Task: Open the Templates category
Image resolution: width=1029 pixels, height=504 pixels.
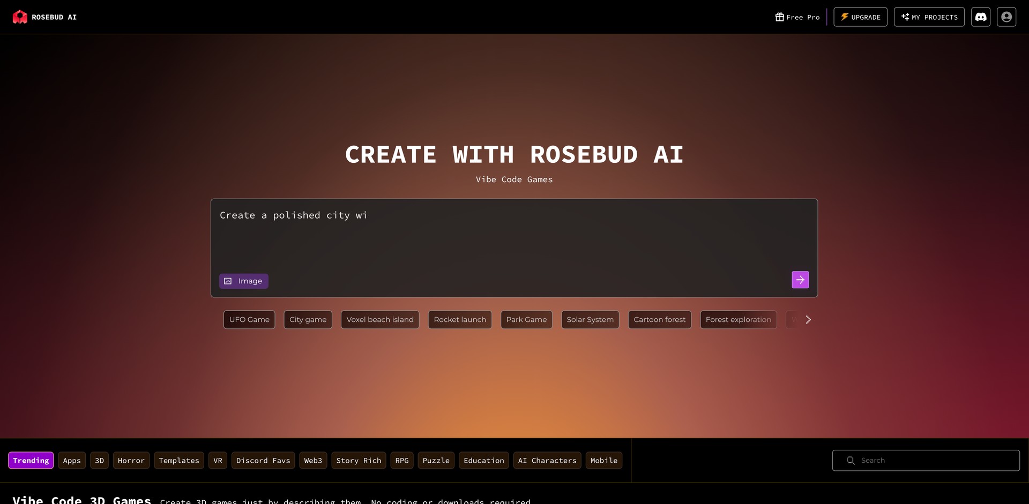Action: point(179,461)
